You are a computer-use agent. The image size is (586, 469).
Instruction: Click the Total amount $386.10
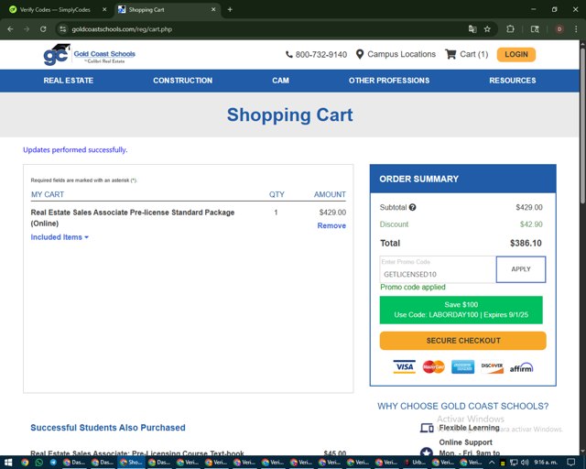click(x=526, y=243)
